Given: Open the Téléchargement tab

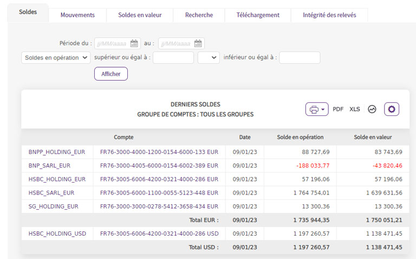Looking at the screenshot, I should (258, 15).
